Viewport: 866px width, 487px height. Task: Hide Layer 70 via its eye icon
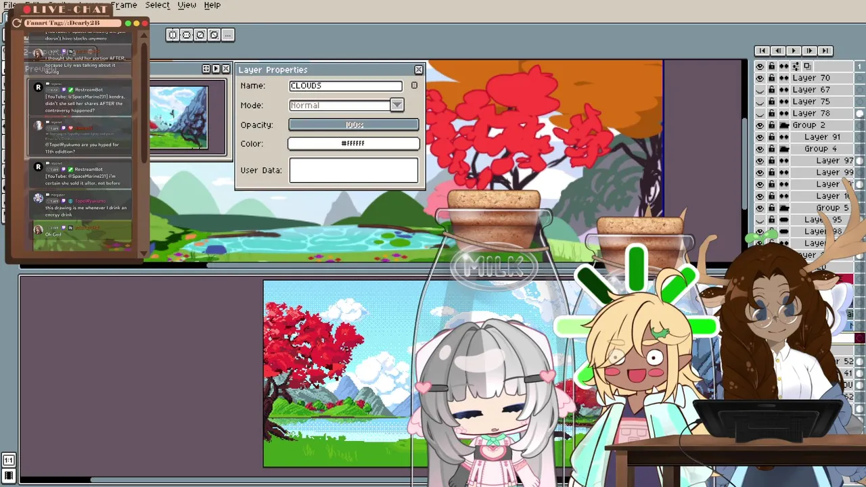[x=760, y=78]
